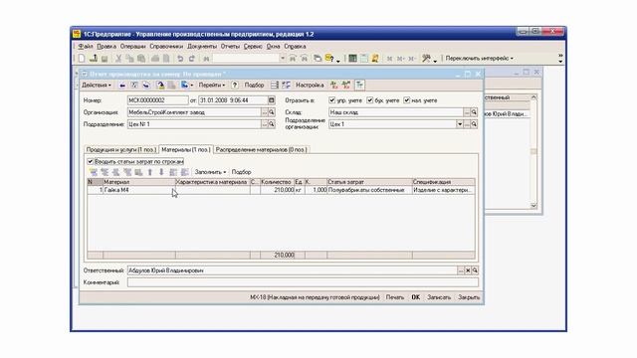Viewport: 637px width, 358px height.
Task: Open Переключить интерфейс dropdown
Action: (479, 59)
